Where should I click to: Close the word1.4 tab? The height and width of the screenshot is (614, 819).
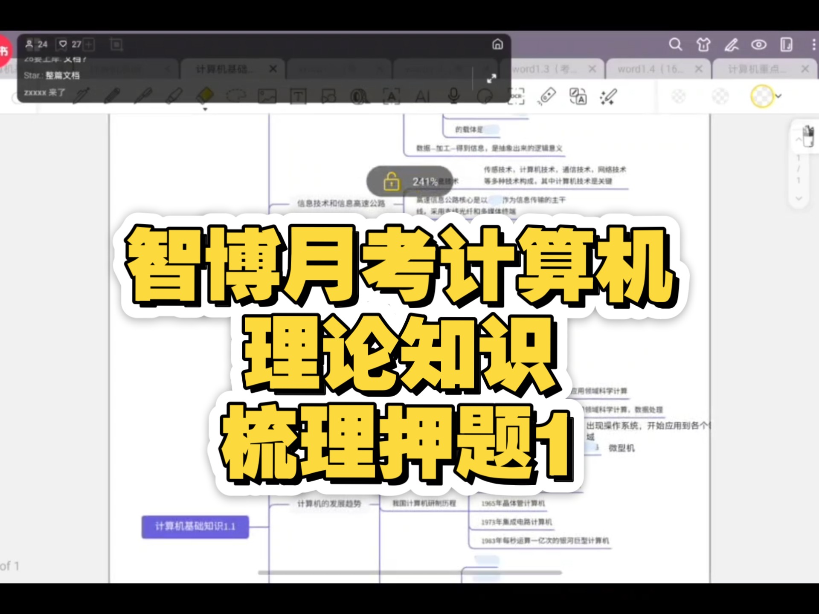pos(699,69)
